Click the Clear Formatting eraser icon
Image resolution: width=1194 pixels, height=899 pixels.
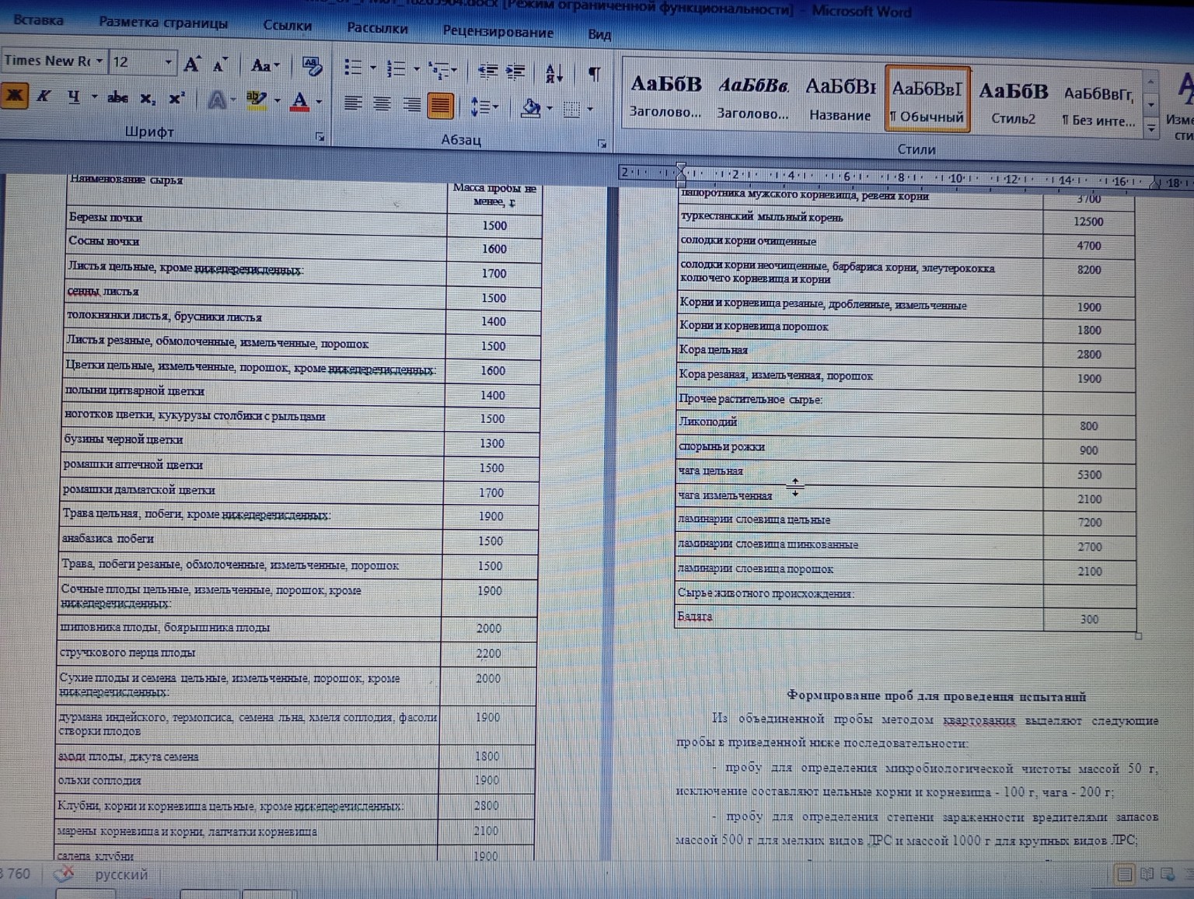tap(312, 66)
